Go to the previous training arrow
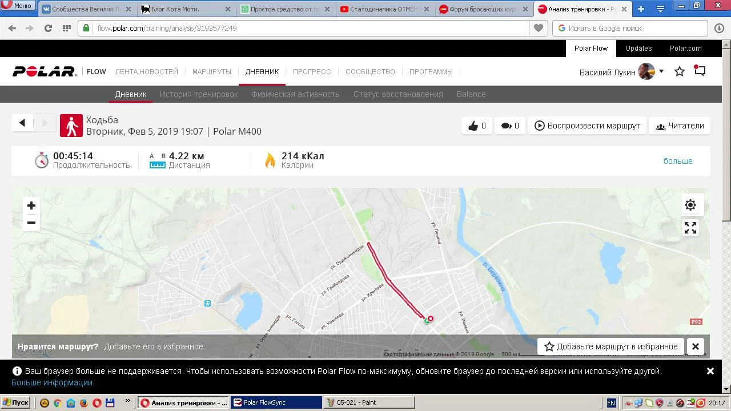Screen dimensions: 731x411 point(22,123)
